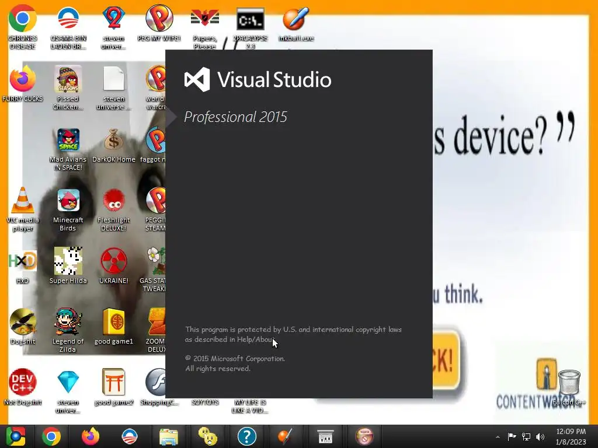Launch Firefox from the taskbar

tap(91, 436)
